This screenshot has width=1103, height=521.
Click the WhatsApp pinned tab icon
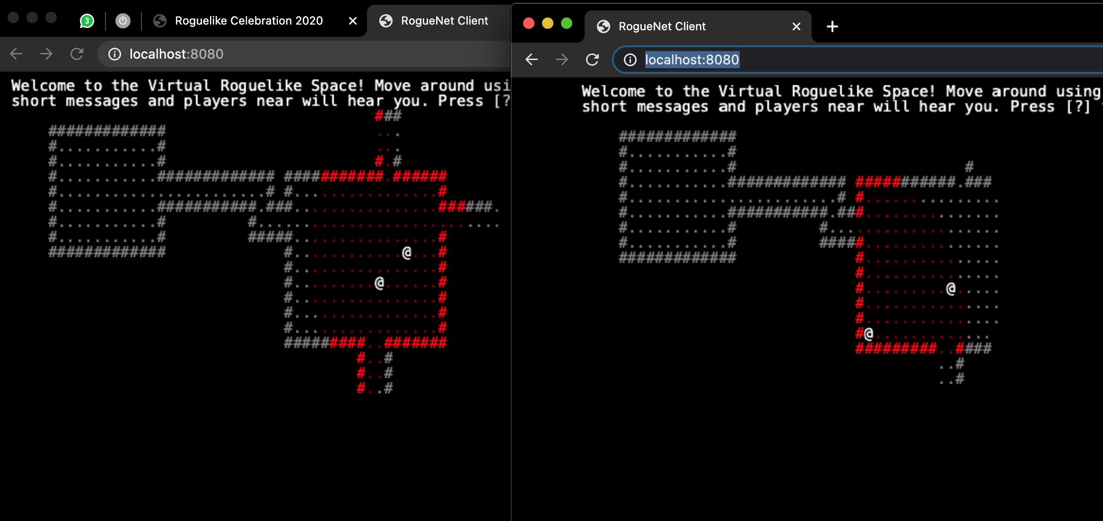tap(87, 21)
